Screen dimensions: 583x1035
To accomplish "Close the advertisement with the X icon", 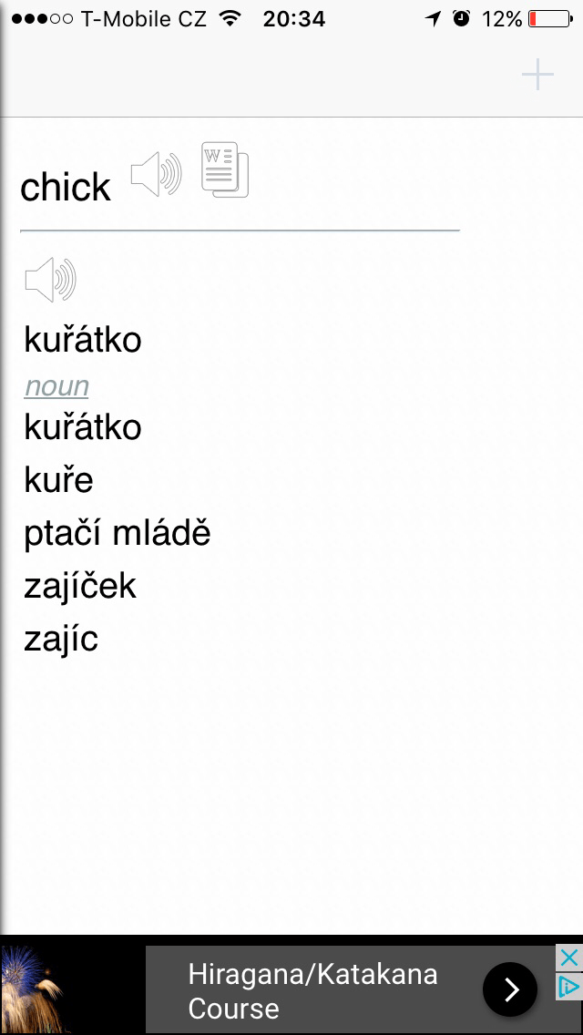I will point(568,958).
